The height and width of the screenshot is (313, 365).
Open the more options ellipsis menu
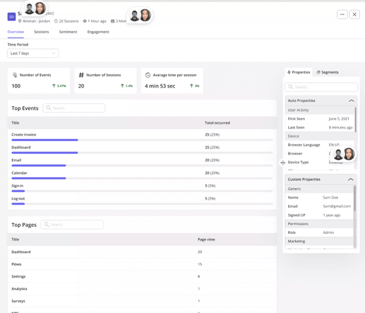[342, 14]
